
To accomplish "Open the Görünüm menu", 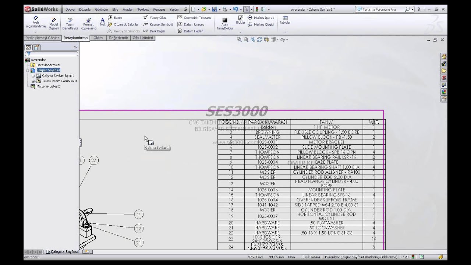I will pyautogui.click(x=102, y=10).
